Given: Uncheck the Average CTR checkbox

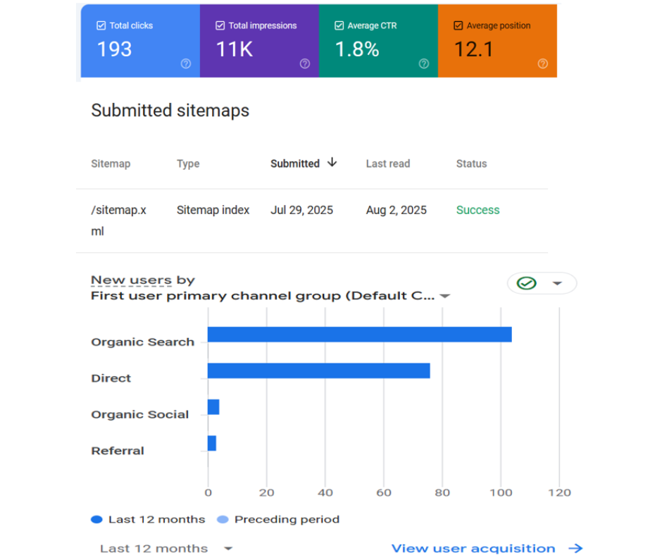Looking at the screenshot, I should tap(339, 26).
